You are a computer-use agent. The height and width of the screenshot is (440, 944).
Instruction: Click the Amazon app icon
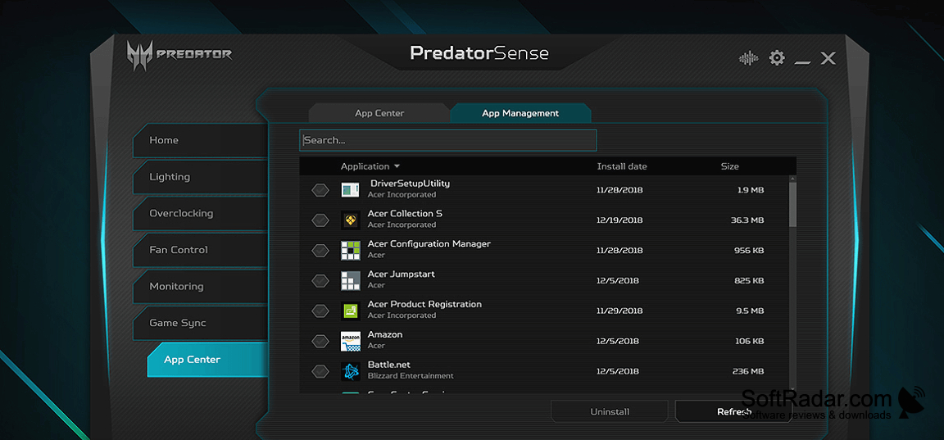coord(351,342)
